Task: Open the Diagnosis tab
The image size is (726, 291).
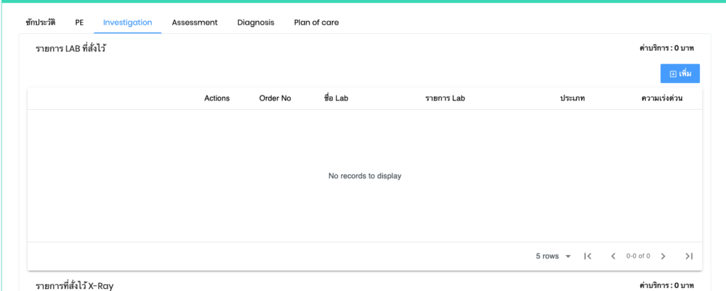Action: pyautogui.click(x=256, y=23)
